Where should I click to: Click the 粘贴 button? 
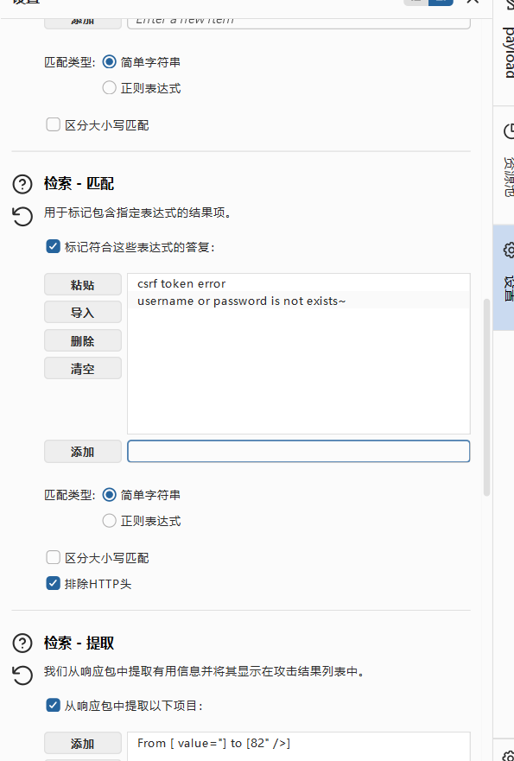point(83,284)
